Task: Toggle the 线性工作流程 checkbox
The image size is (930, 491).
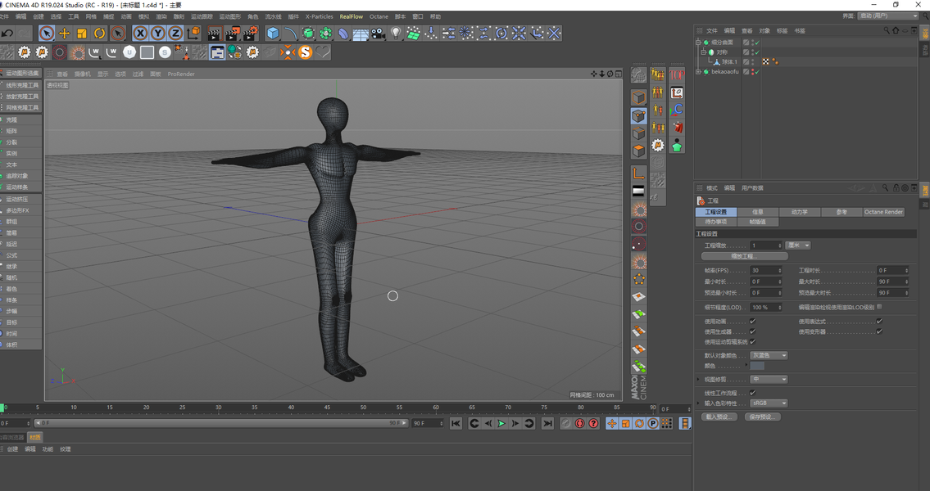Action: [752, 393]
